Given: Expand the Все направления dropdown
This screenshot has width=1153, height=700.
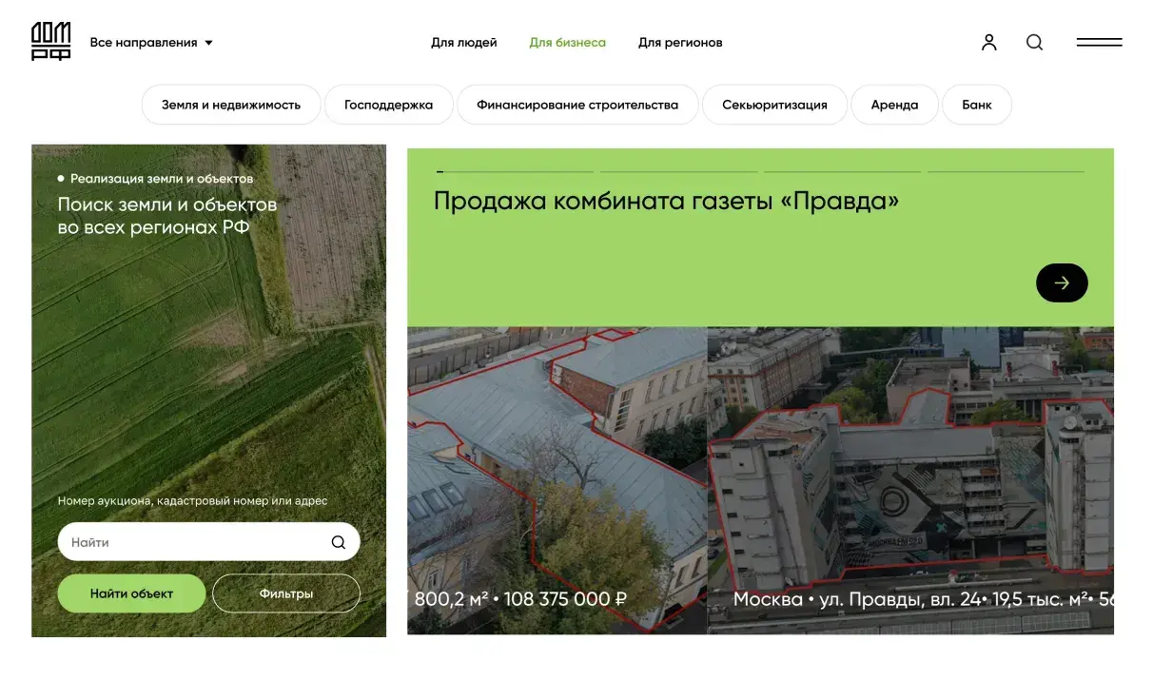Looking at the screenshot, I should point(151,42).
